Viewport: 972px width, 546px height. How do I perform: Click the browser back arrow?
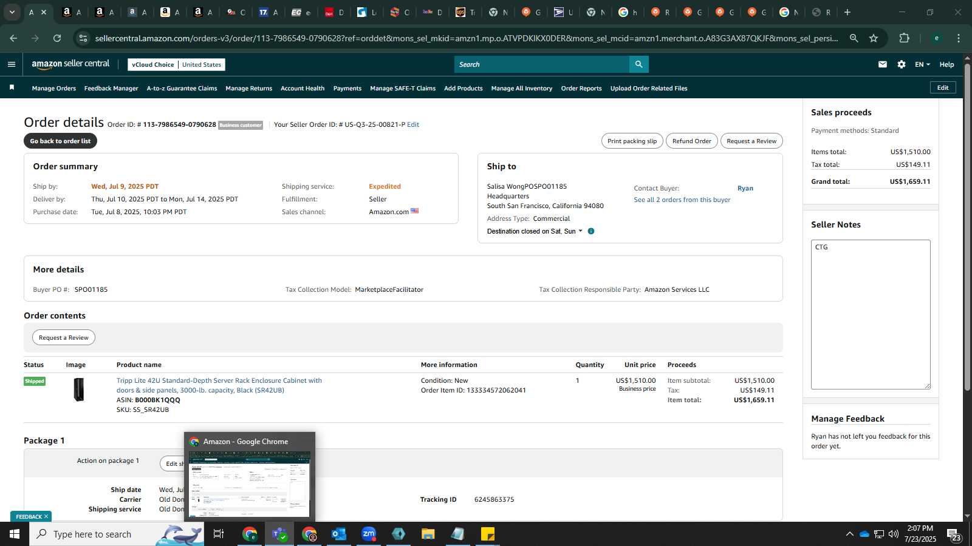[13, 38]
